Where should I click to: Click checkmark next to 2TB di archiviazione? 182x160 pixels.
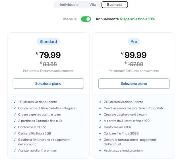coord(100,102)
